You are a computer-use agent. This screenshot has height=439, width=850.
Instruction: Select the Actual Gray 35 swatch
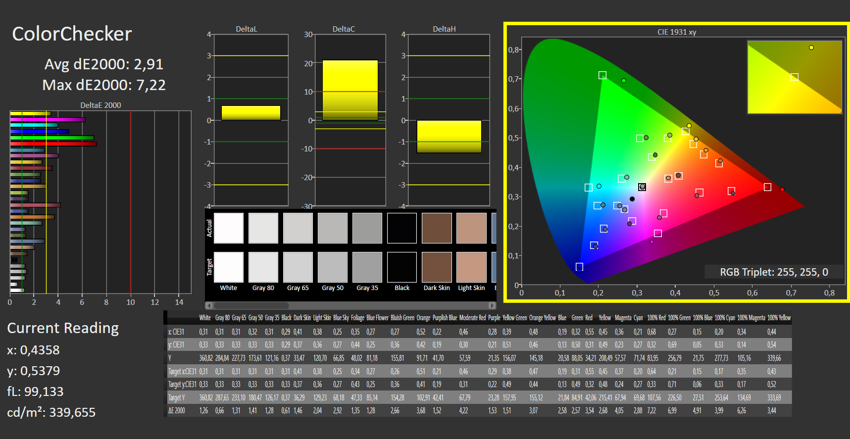[x=367, y=228]
